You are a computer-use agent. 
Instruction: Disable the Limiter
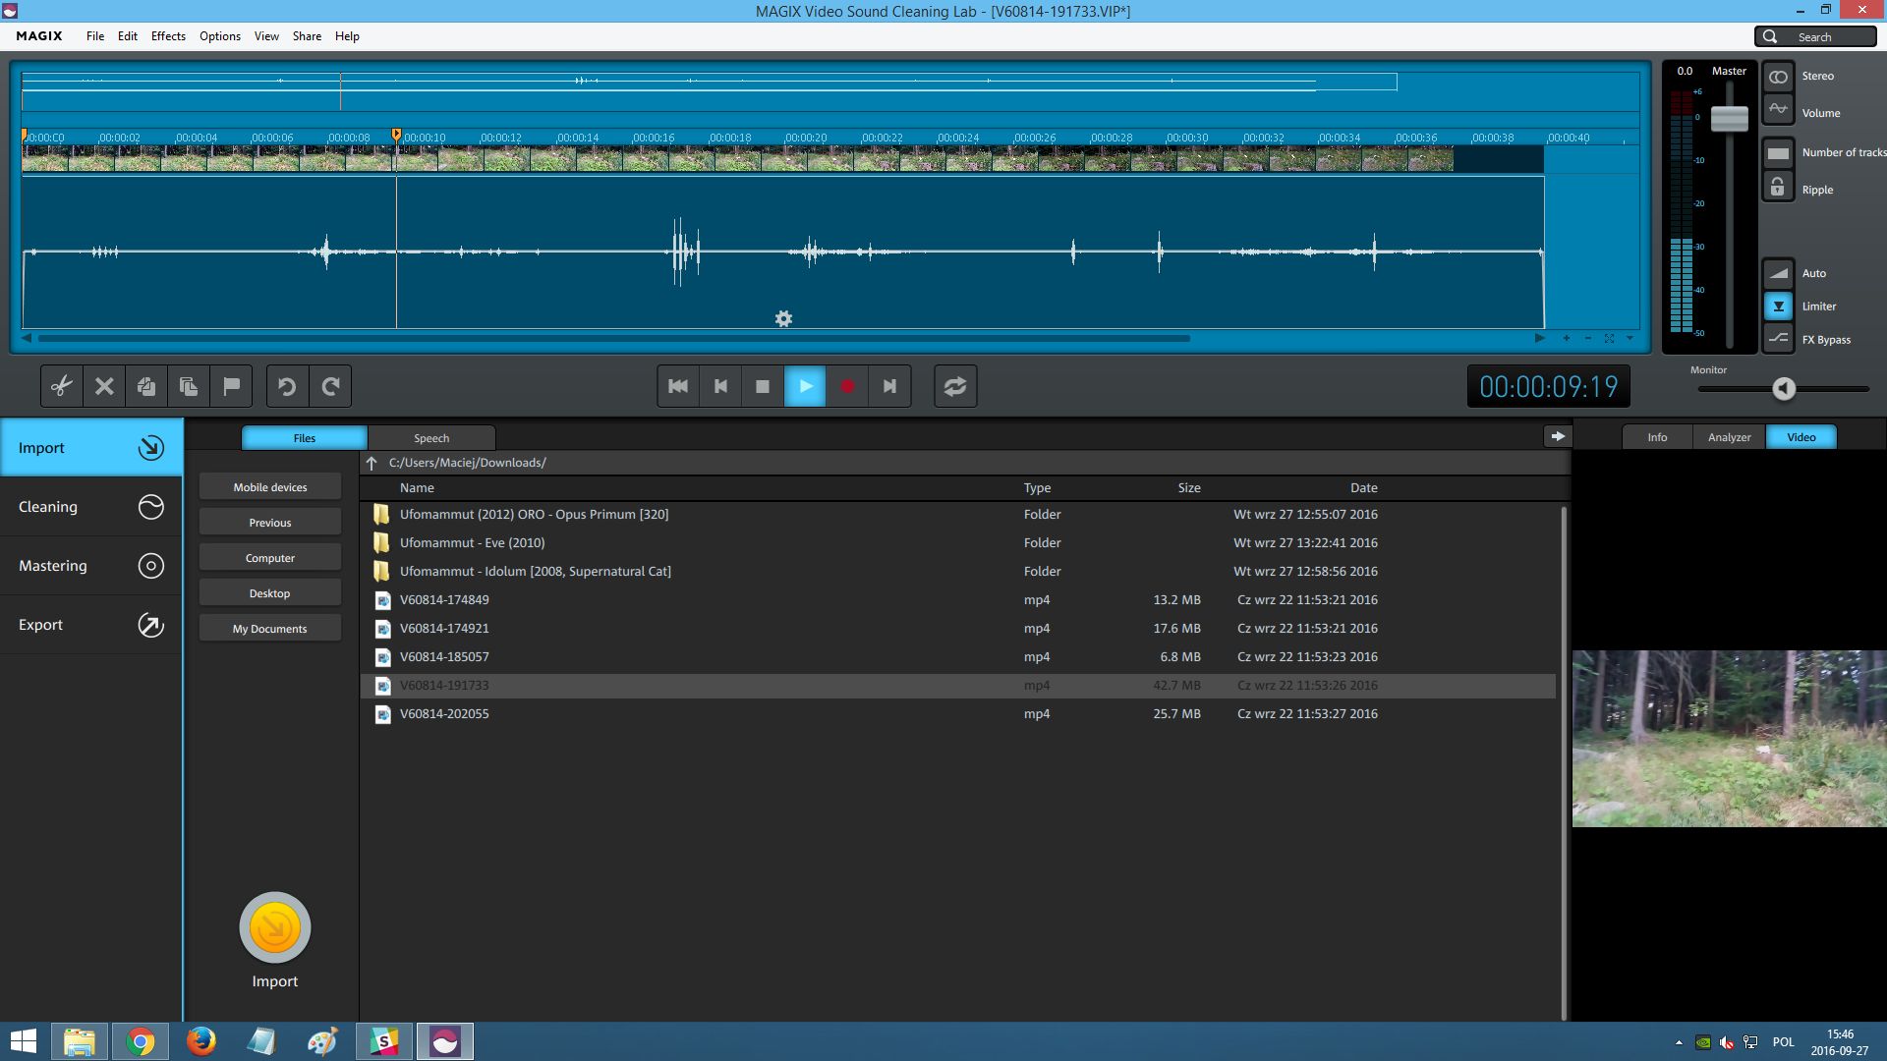pyautogui.click(x=1778, y=306)
